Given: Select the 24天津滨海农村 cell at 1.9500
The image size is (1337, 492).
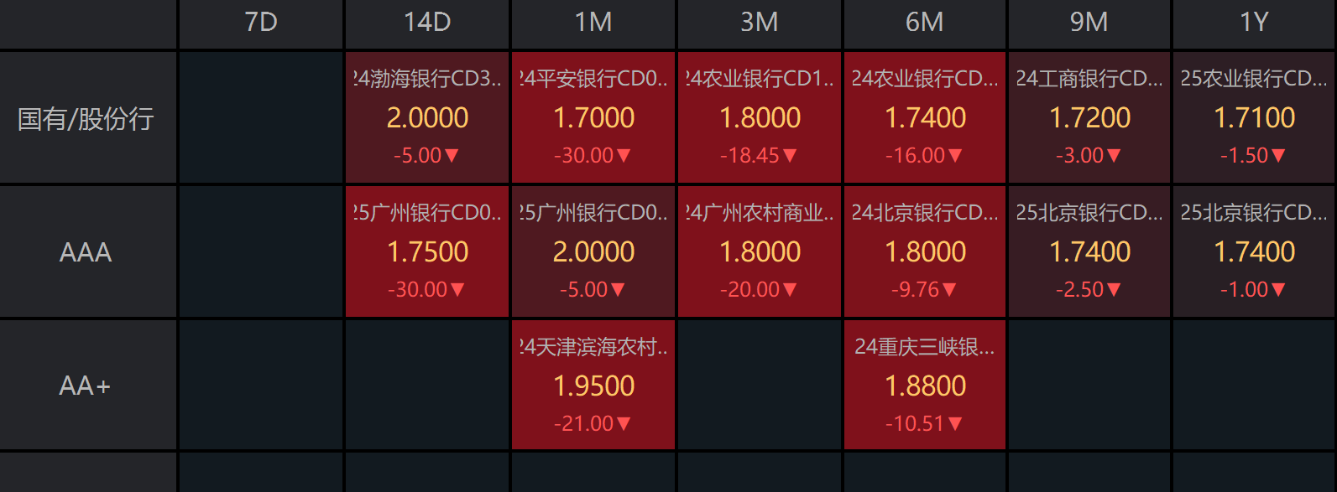Looking at the screenshot, I should [593, 386].
